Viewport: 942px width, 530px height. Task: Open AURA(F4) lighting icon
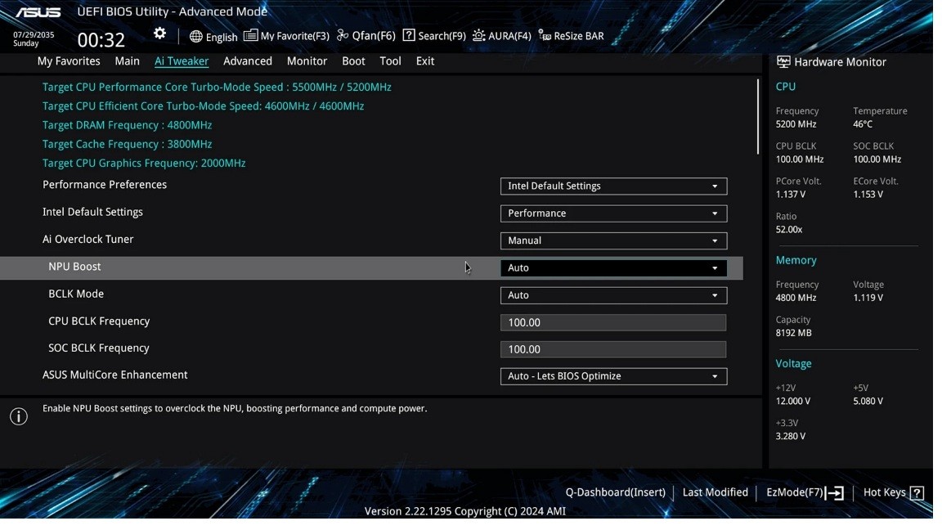click(x=479, y=36)
